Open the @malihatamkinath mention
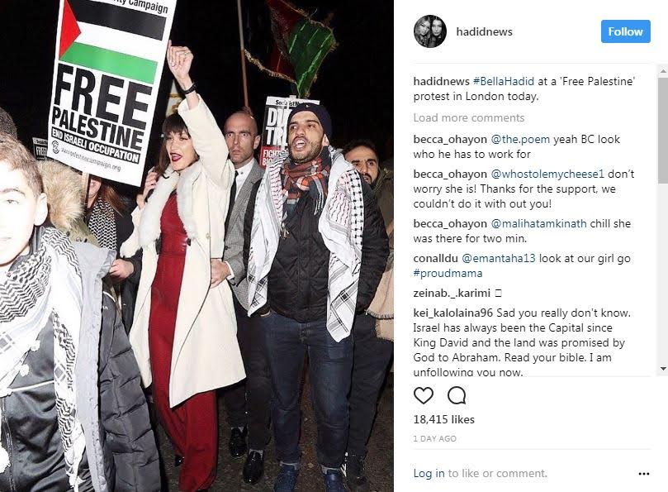Screen dimensions: 668x492 point(538,223)
